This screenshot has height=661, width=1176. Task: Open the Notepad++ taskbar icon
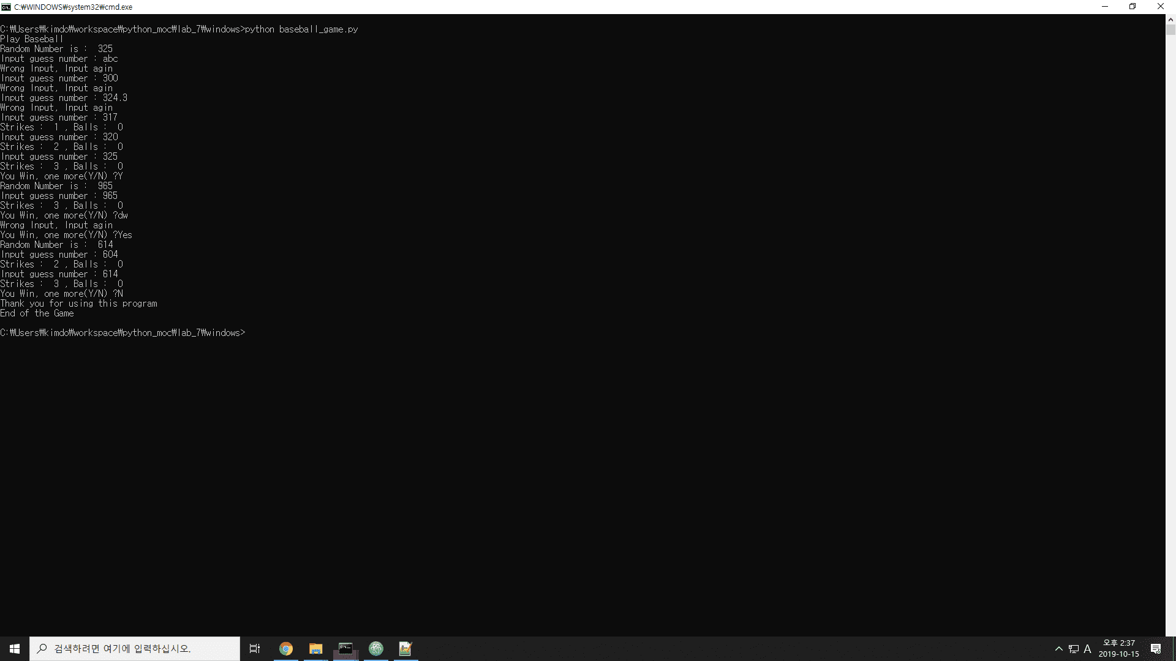pyautogui.click(x=405, y=649)
